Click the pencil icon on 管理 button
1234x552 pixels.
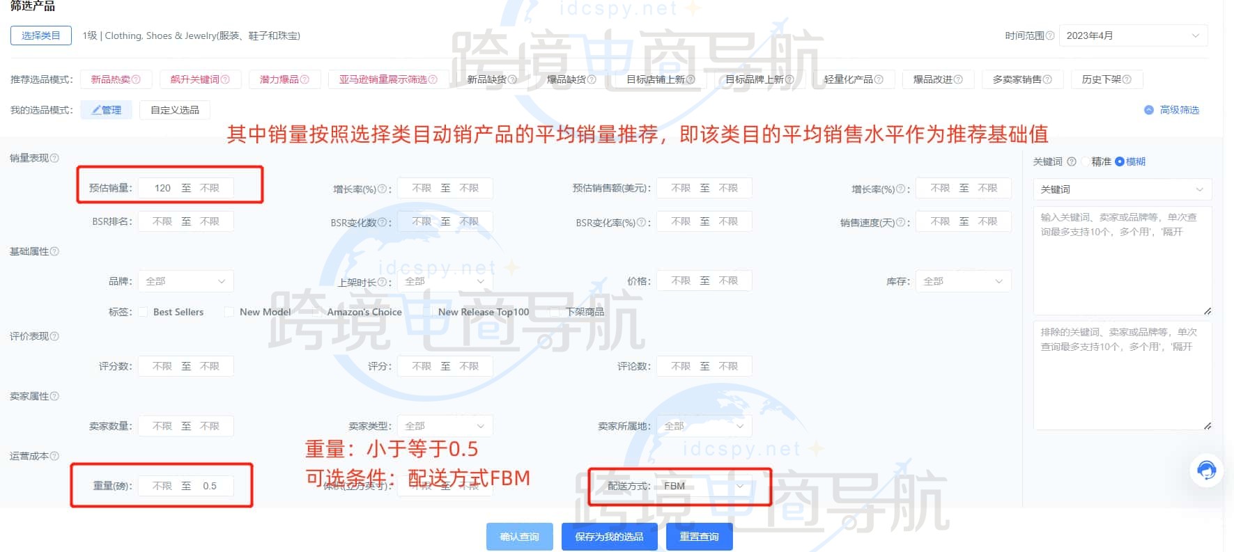point(97,110)
